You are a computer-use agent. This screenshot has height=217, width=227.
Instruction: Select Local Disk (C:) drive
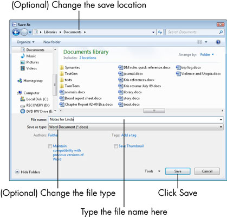(34, 99)
